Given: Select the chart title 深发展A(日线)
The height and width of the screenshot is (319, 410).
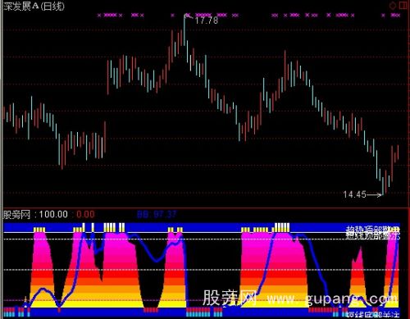Looking at the screenshot, I should [34, 7].
